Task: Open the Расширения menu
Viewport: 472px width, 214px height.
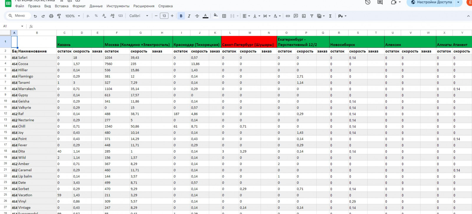Action: coord(144,6)
